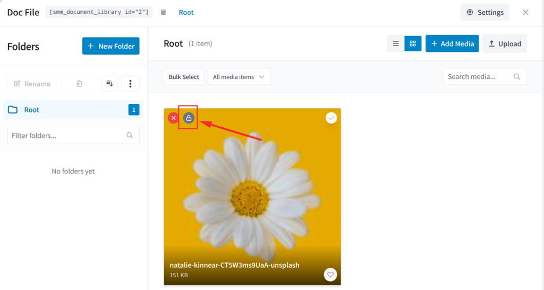Click the Root heading above media grid

click(173, 43)
